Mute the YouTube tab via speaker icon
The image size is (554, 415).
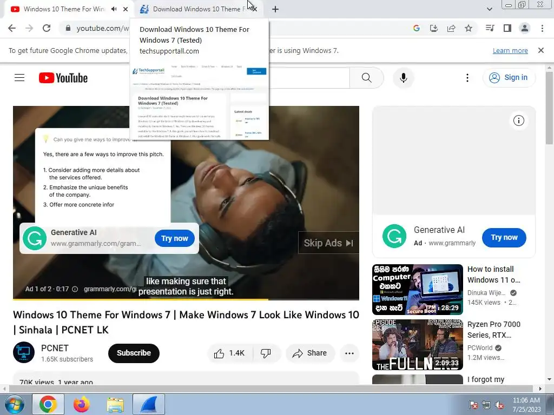point(114,9)
